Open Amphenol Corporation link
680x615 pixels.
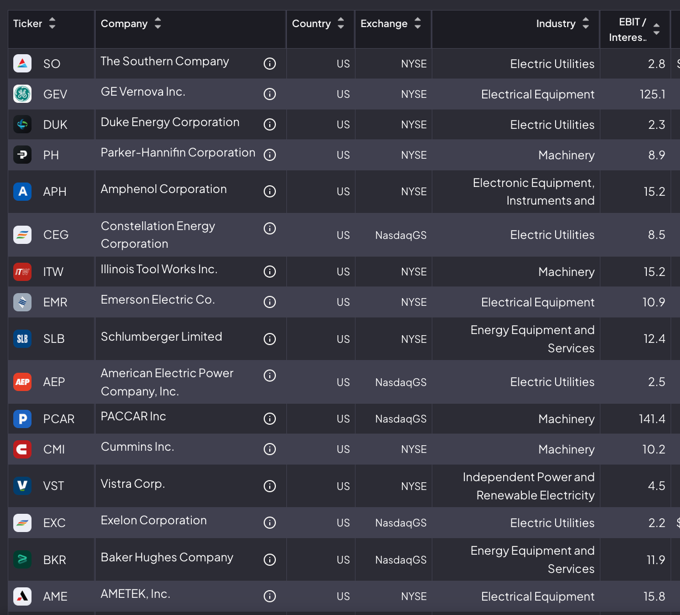[x=164, y=189]
